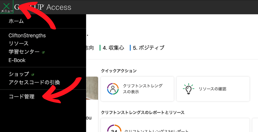Open ホーム in the side menu
258x132 pixels.
click(x=16, y=21)
